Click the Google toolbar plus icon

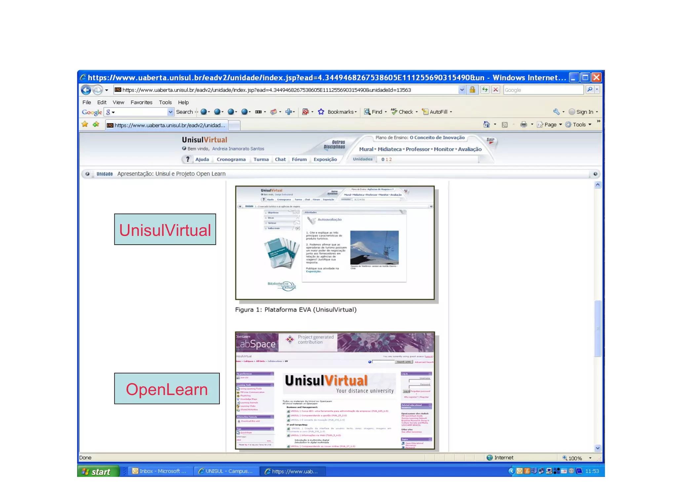(289, 112)
